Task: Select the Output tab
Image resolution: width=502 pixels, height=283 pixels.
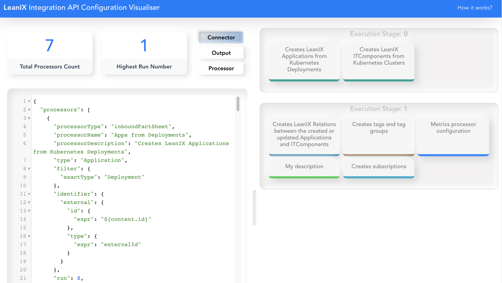Action: tap(221, 53)
